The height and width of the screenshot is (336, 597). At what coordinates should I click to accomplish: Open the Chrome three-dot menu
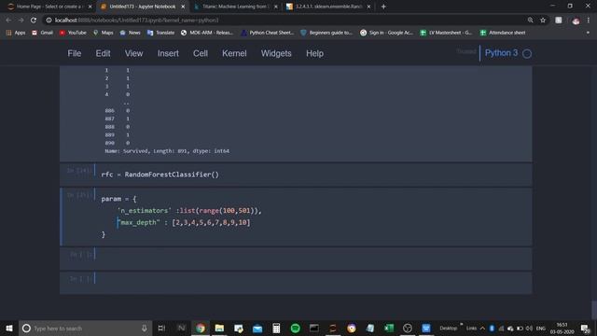click(x=589, y=20)
